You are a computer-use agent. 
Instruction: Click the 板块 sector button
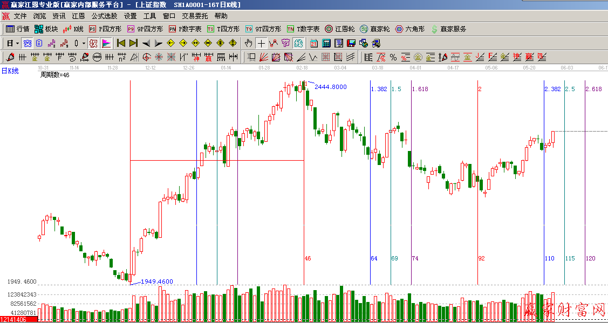click(46, 29)
